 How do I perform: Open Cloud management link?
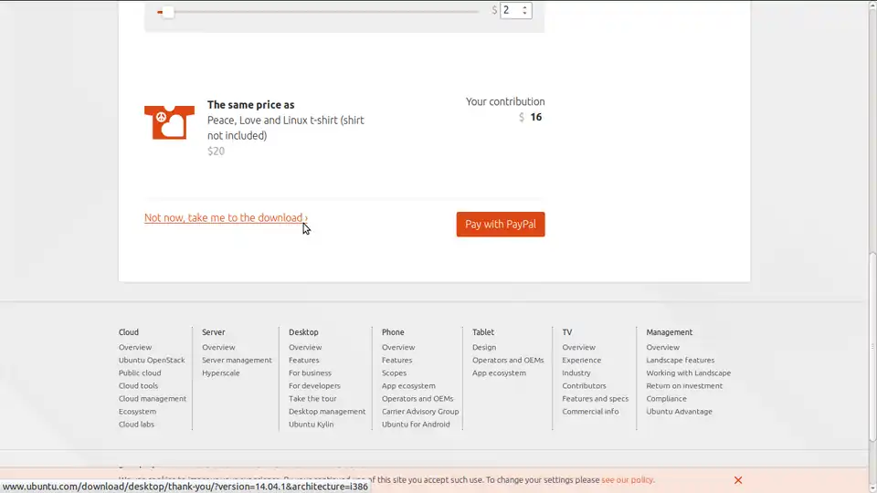click(x=153, y=399)
